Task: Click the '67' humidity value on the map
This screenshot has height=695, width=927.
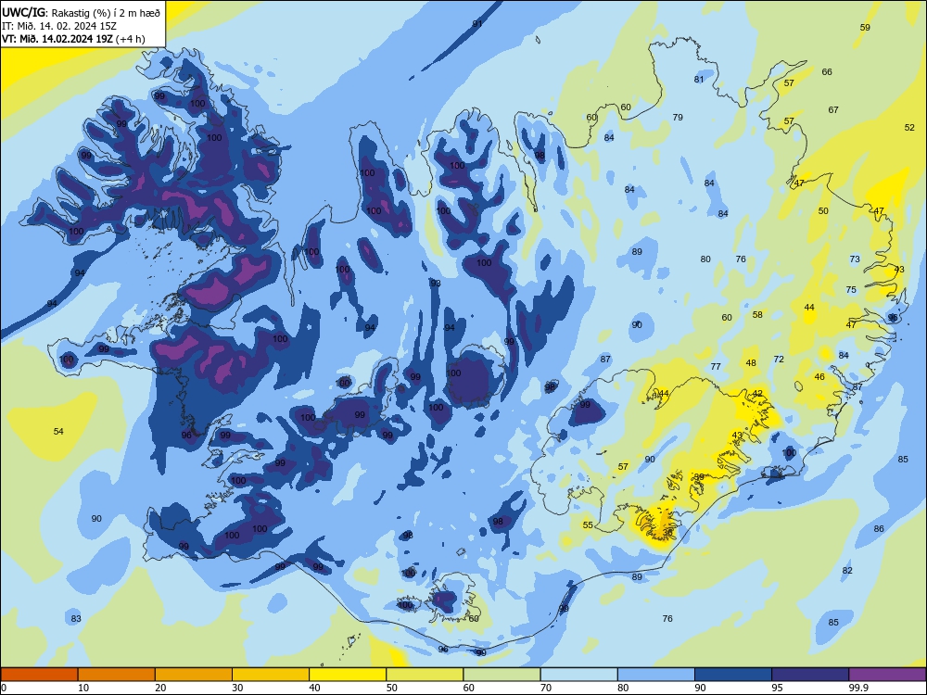Action: [833, 109]
